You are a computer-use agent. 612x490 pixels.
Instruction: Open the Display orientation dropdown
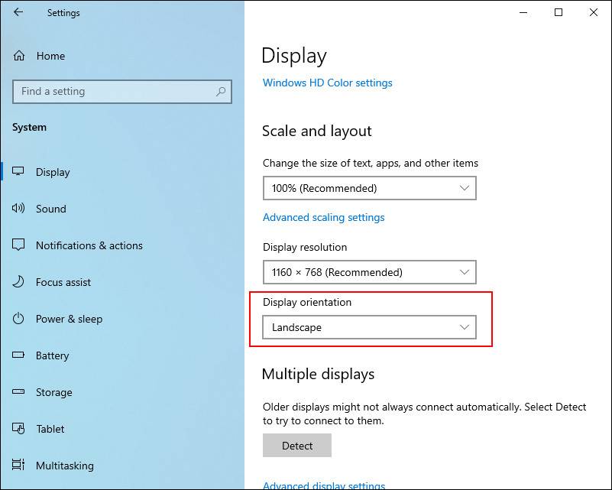click(x=369, y=327)
